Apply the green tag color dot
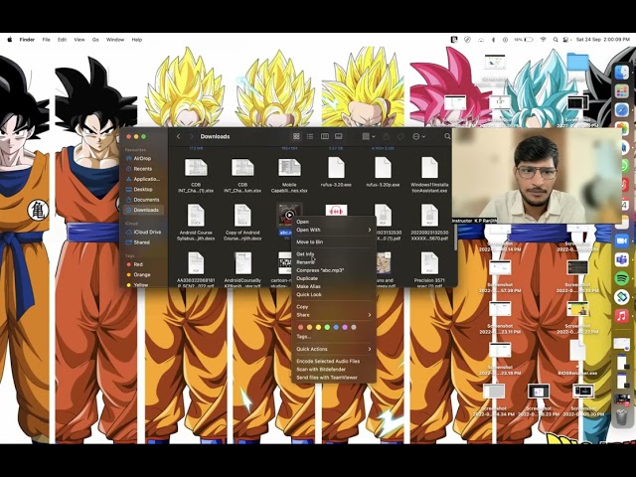This screenshot has width=636, height=477. pyautogui.click(x=327, y=327)
